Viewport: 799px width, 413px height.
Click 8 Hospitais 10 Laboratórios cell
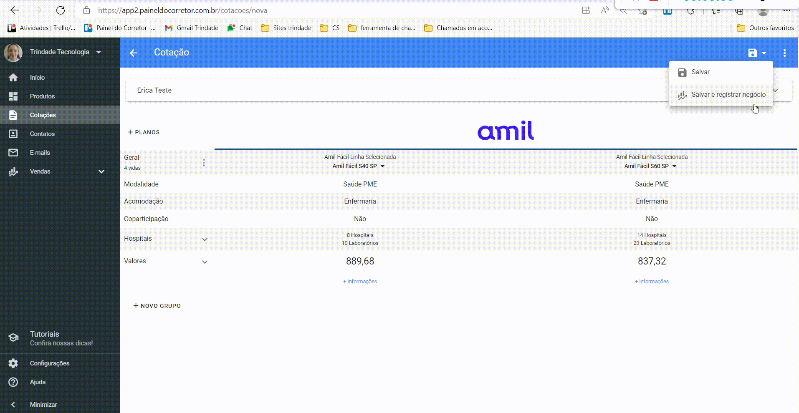[x=360, y=239]
